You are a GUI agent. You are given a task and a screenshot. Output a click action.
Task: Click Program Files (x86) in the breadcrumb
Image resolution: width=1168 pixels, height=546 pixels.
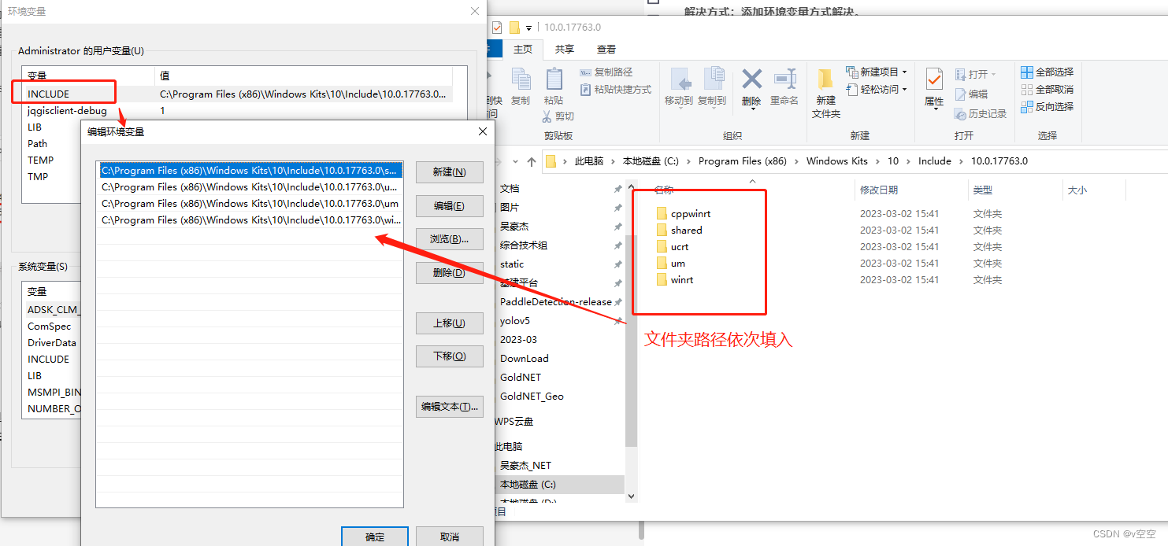coord(743,161)
